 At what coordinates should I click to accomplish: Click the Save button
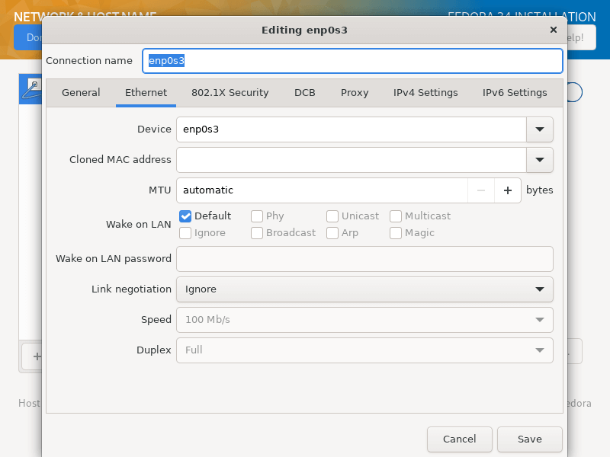[x=529, y=439]
